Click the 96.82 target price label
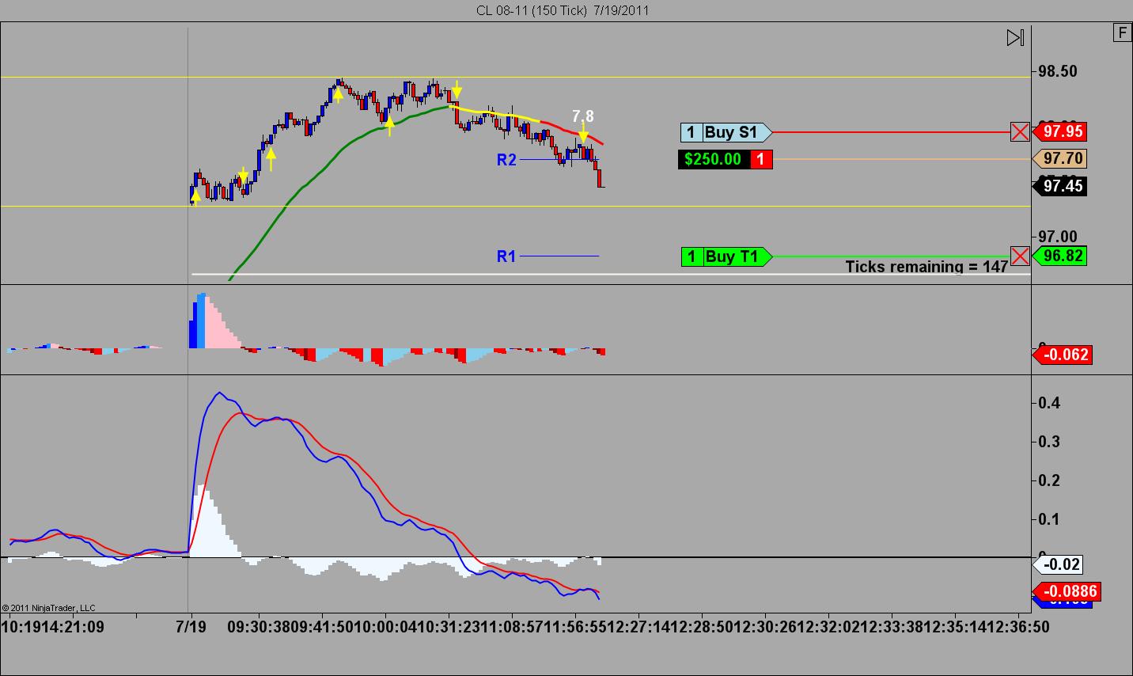The width and height of the screenshot is (1133, 676). coord(1060,256)
